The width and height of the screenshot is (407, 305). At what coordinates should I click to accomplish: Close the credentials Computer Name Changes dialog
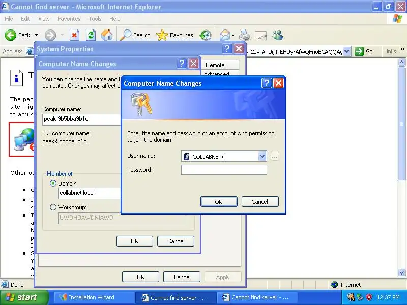278,83
